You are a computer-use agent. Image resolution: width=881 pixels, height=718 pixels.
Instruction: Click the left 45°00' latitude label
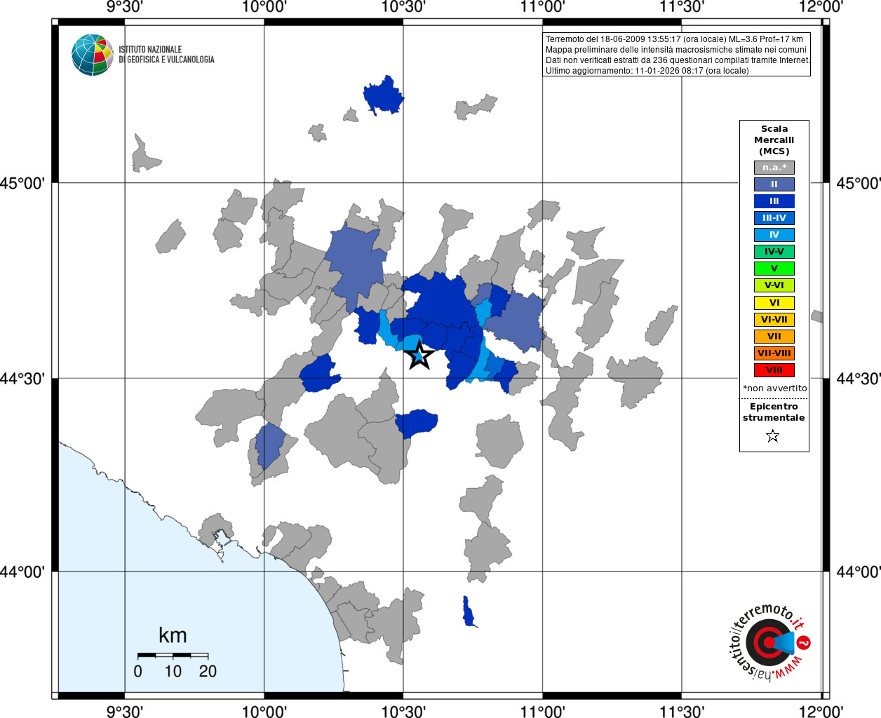[x=22, y=183]
